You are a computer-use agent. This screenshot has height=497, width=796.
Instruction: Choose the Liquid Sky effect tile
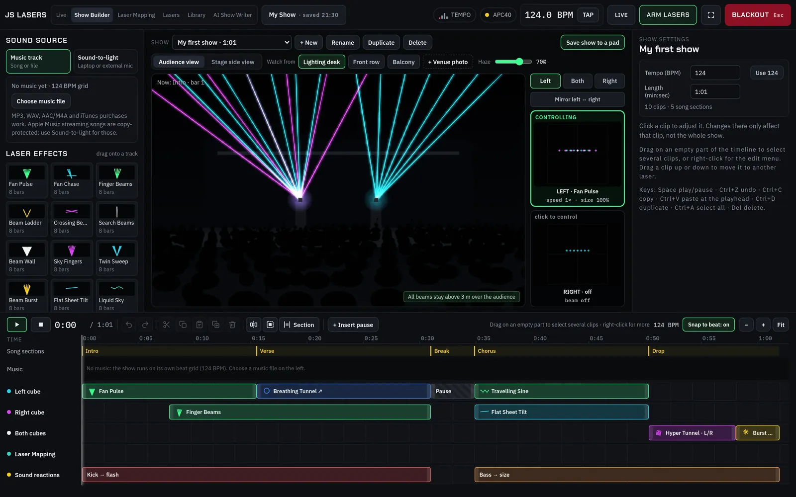click(116, 296)
